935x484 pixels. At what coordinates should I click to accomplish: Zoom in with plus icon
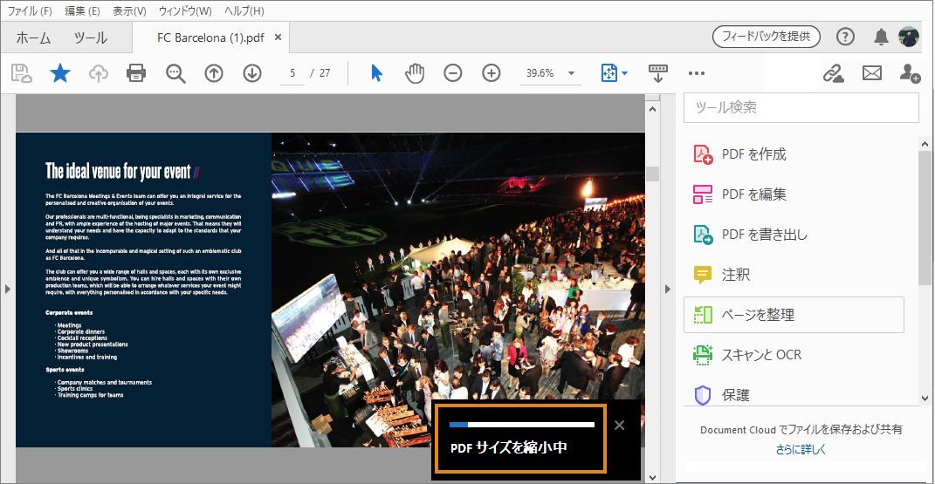coord(491,73)
